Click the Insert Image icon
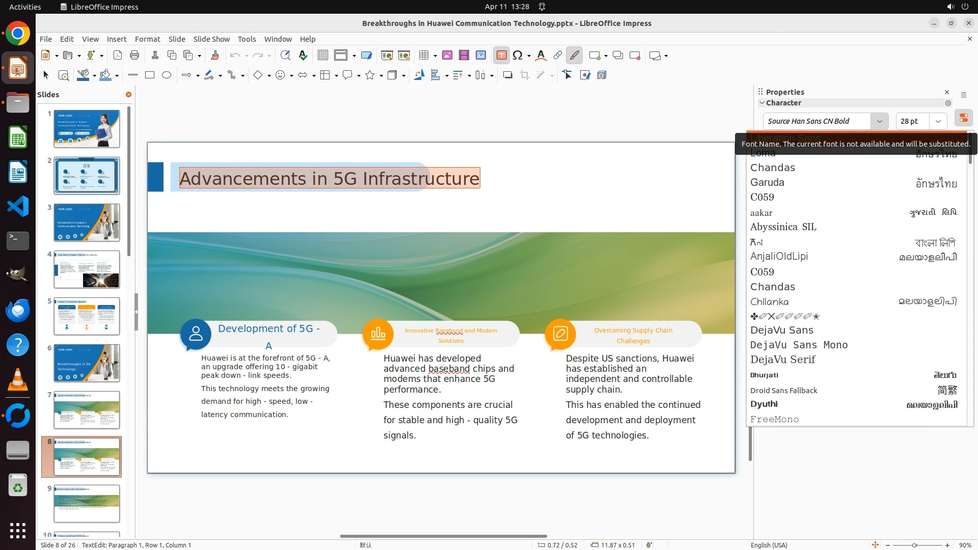This screenshot has width=978, height=550. point(447,56)
